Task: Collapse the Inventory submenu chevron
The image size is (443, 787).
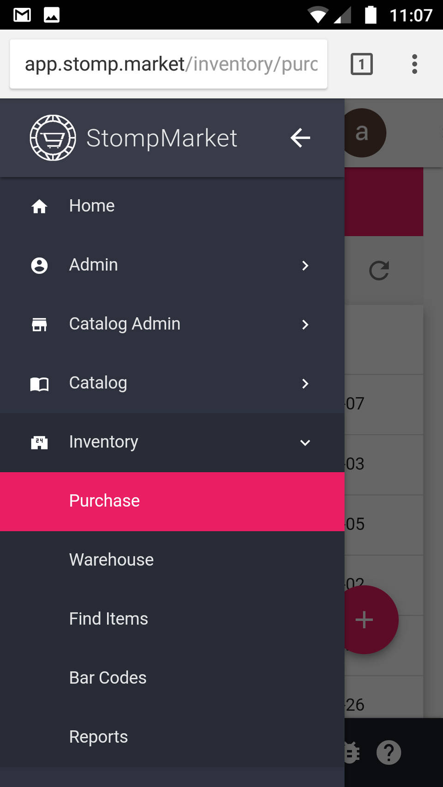Action: pyautogui.click(x=305, y=443)
